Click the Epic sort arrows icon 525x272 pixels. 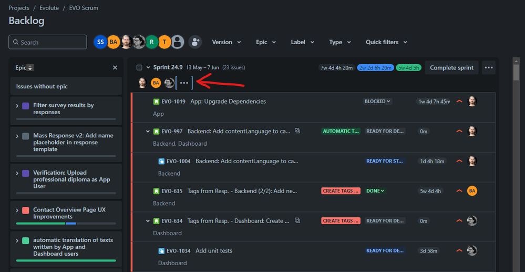[x=30, y=68]
